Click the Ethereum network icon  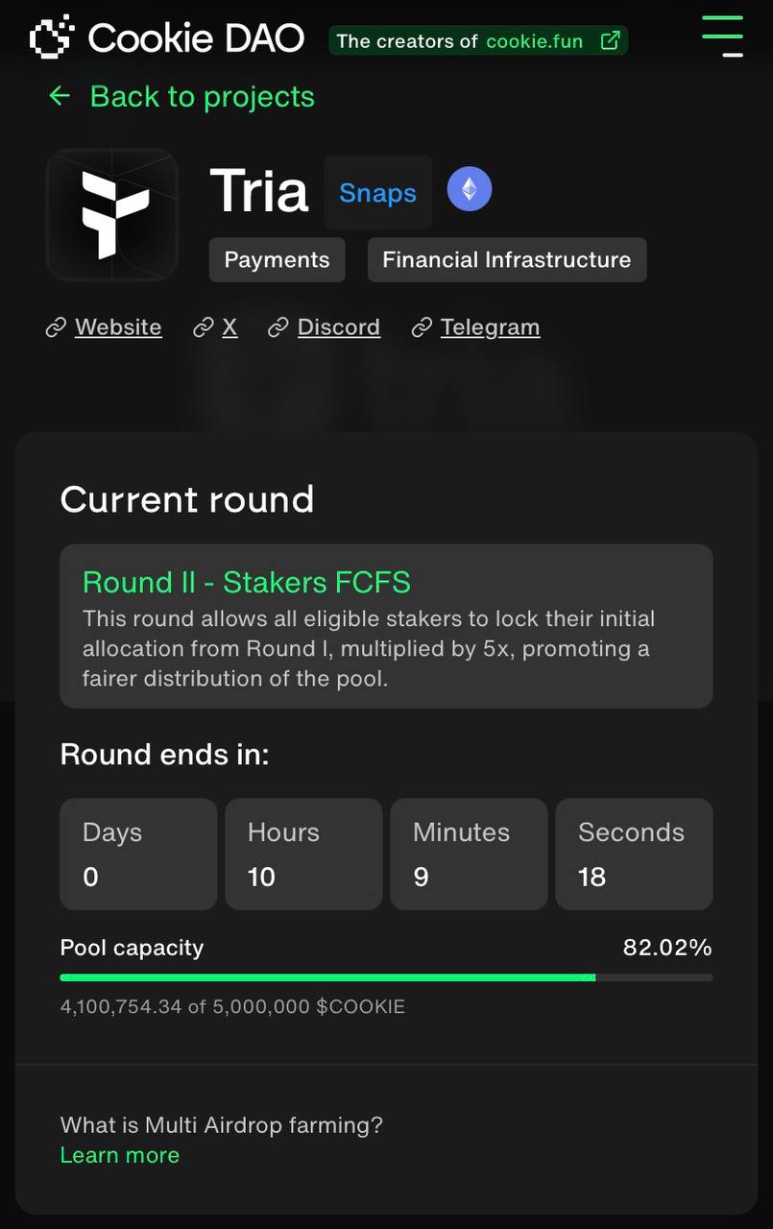pos(469,190)
